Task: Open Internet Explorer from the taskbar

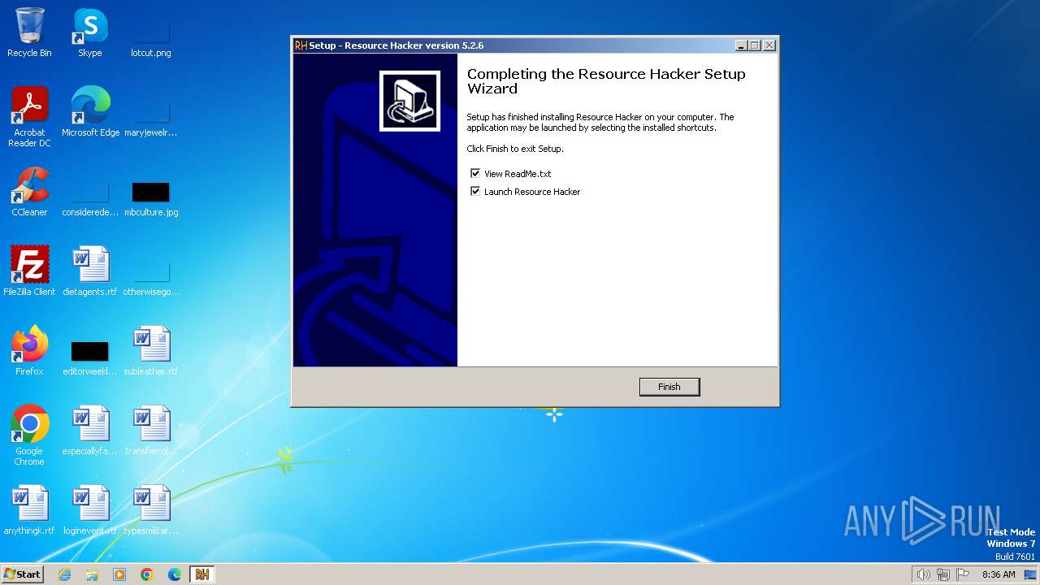Action: tap(64, 574)
